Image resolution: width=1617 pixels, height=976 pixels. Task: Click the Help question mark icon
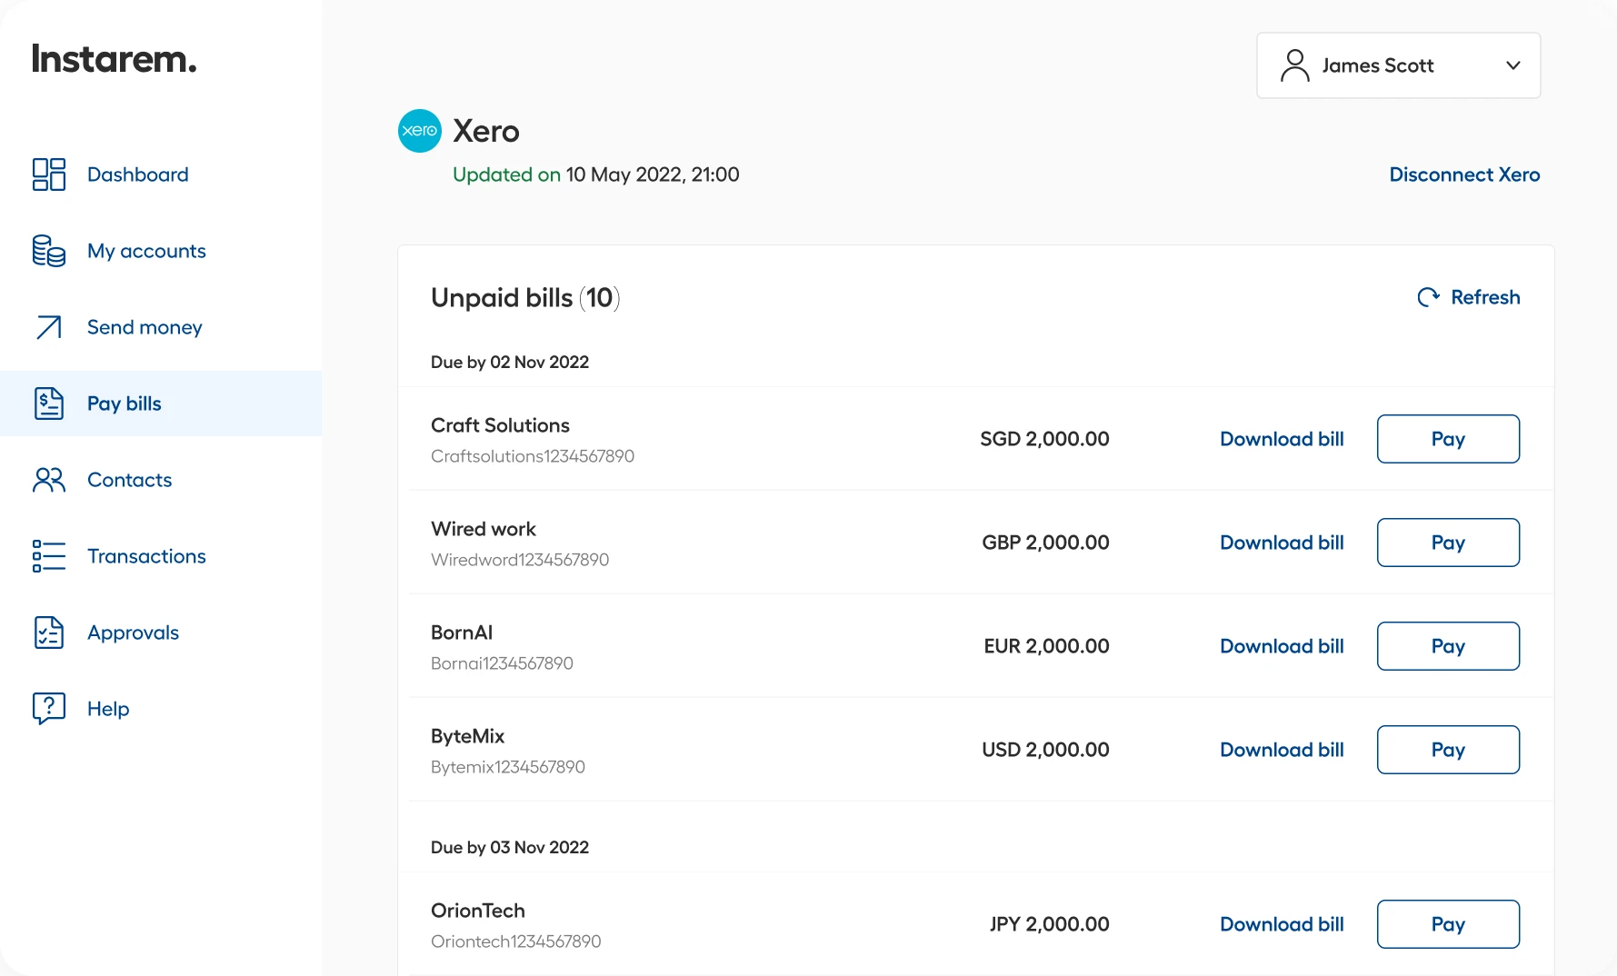click(x=48, y=708)
